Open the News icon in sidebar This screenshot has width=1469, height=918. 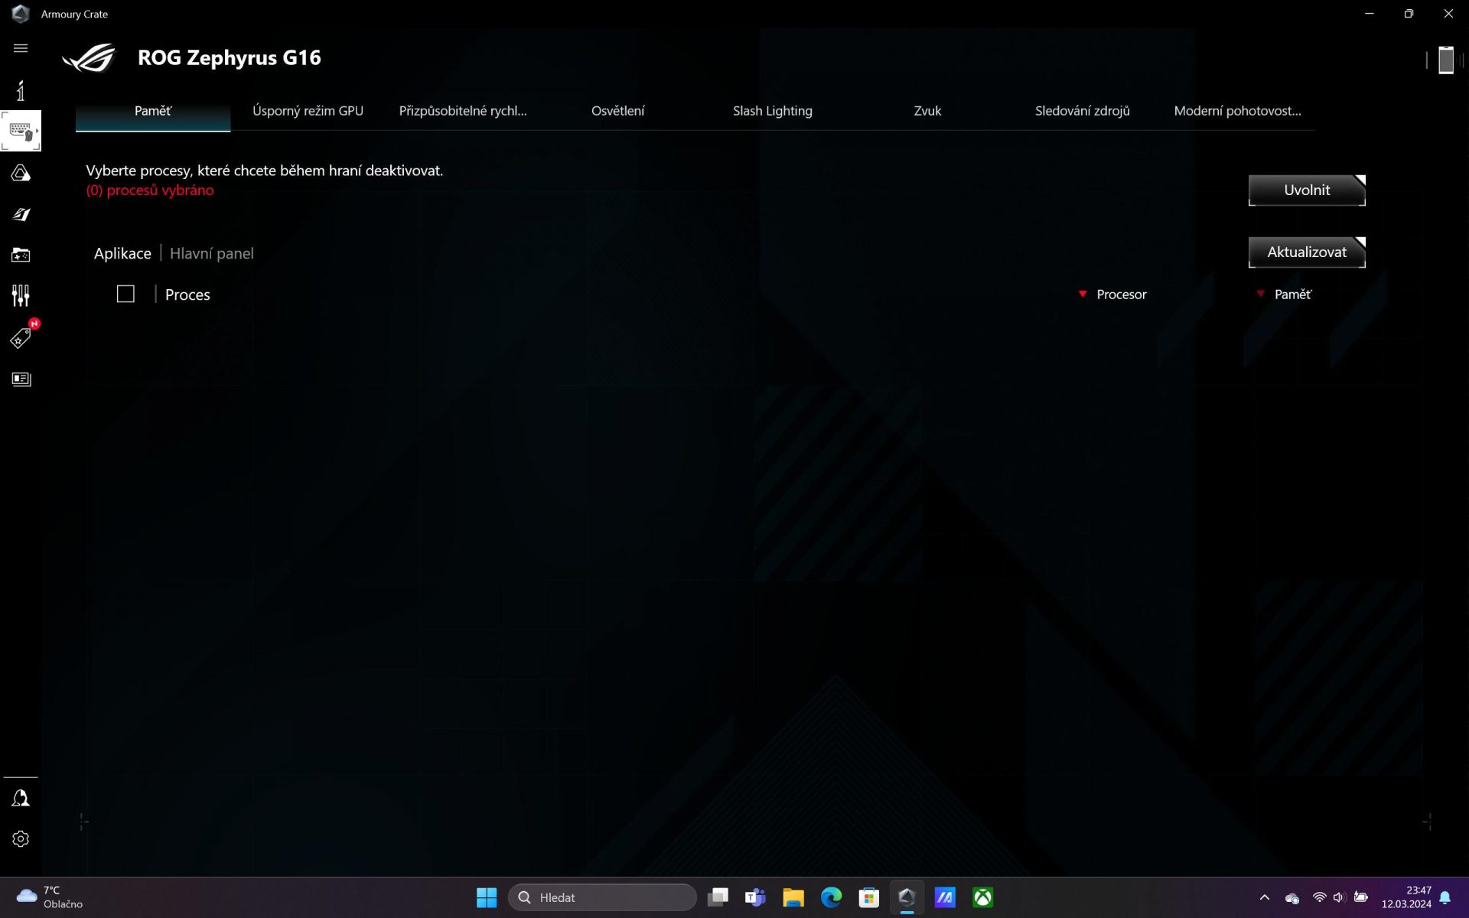[21, 379]
